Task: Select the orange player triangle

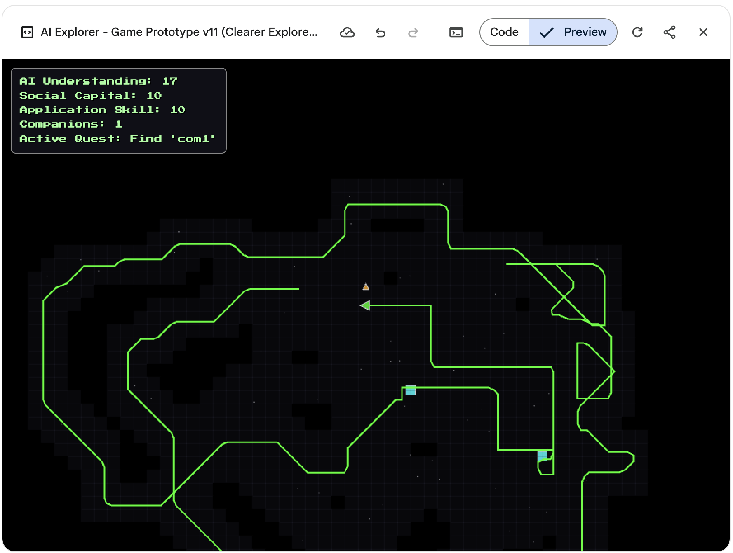Action: (x=366, y=286)
